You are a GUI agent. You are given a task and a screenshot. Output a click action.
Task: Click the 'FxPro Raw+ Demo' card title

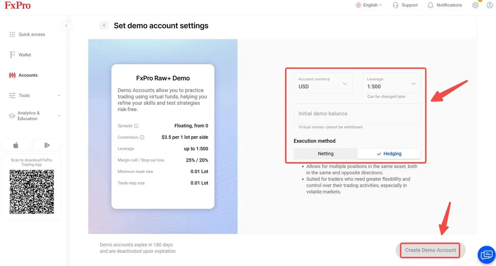(x=163, y=78)
